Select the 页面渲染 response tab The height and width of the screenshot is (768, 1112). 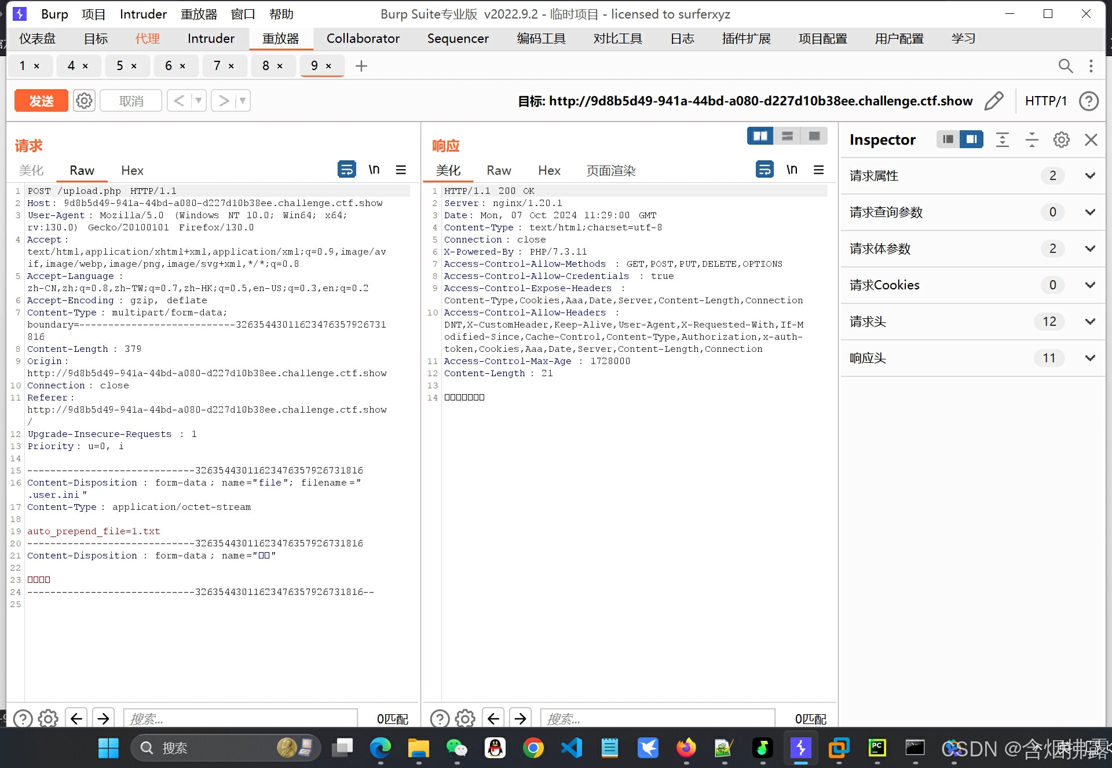pyautogui.click(x=610, y=171)
